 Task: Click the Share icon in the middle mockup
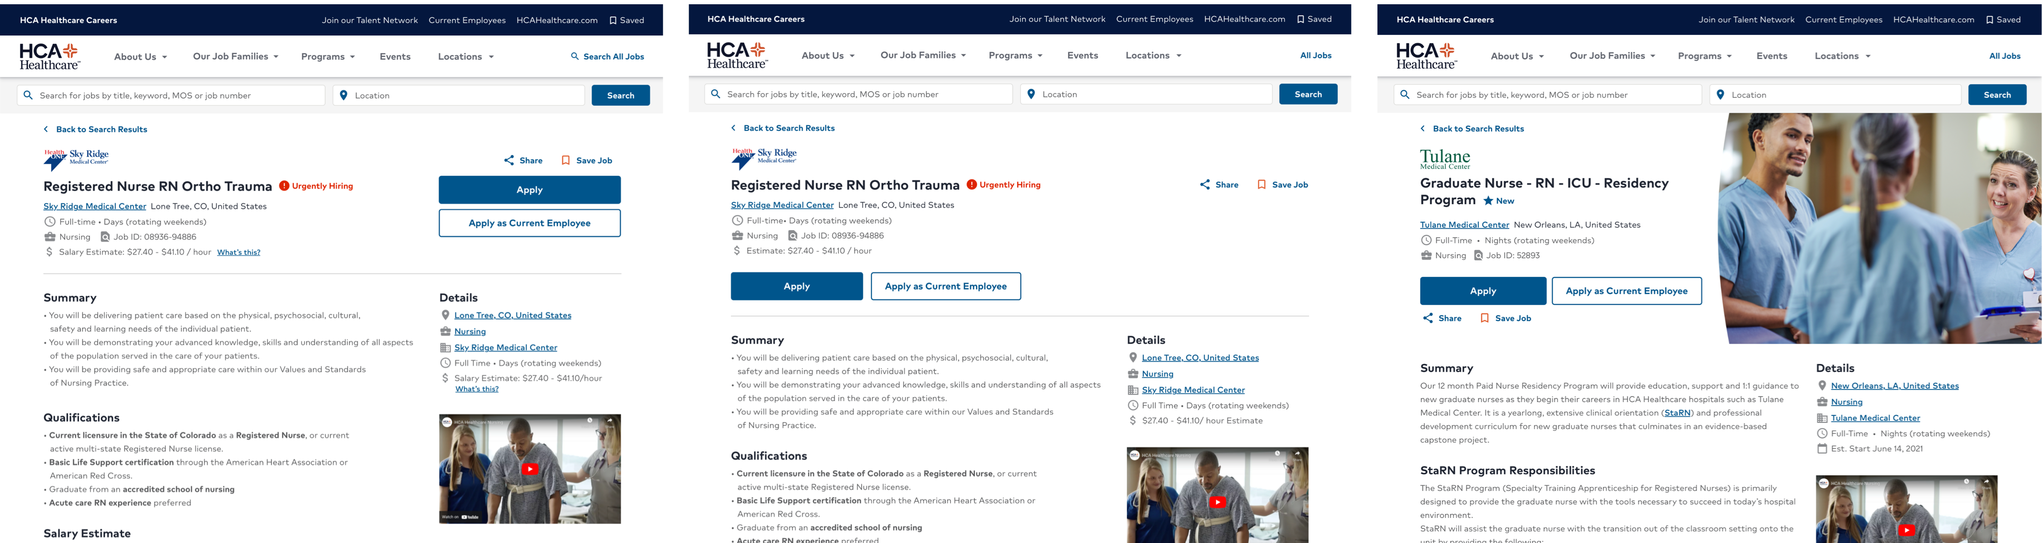(x=1205, y=184)
